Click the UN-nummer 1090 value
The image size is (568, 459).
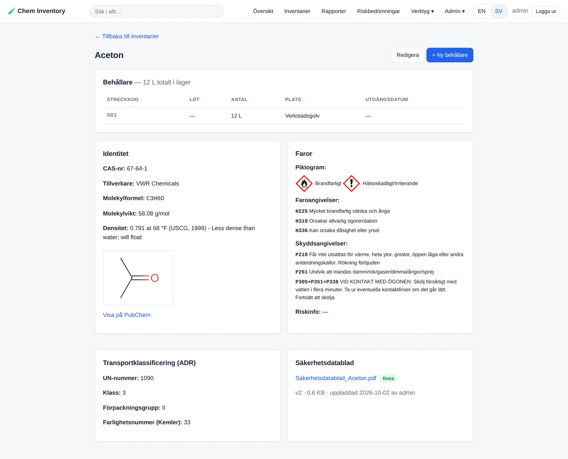[147, 378]
